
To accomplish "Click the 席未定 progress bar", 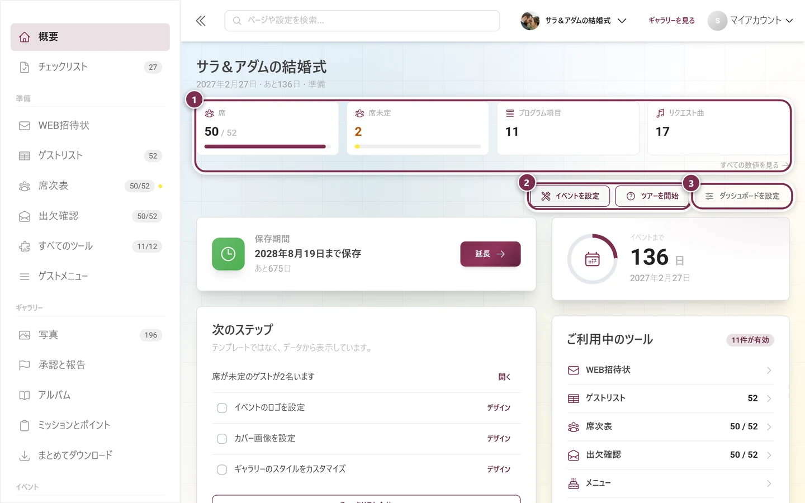I will [418, 146].
